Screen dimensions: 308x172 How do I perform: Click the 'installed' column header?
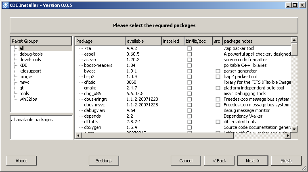(173, 41)
